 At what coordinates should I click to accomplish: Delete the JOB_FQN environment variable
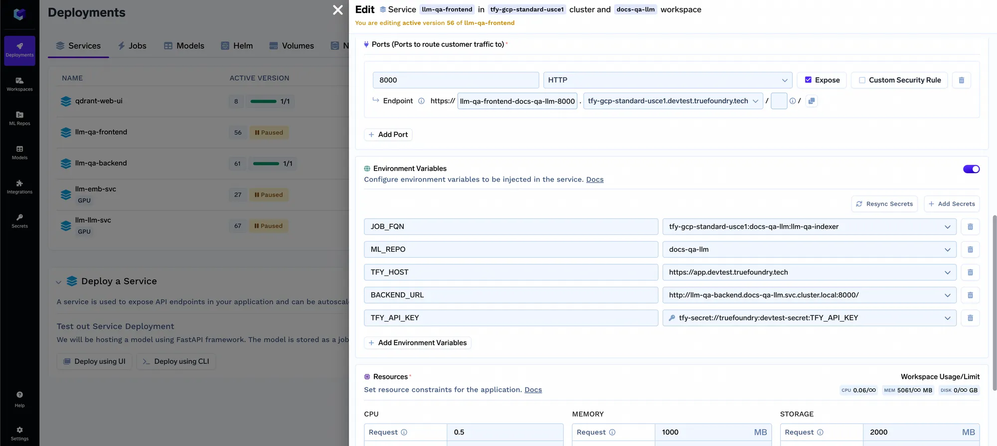tap(970, 227)
